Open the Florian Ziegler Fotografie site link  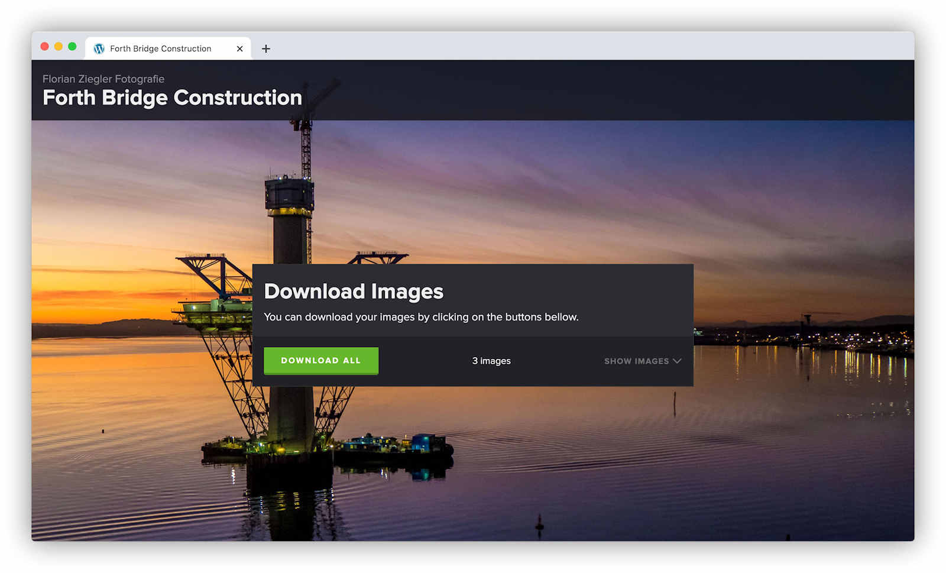pos(103,79)
